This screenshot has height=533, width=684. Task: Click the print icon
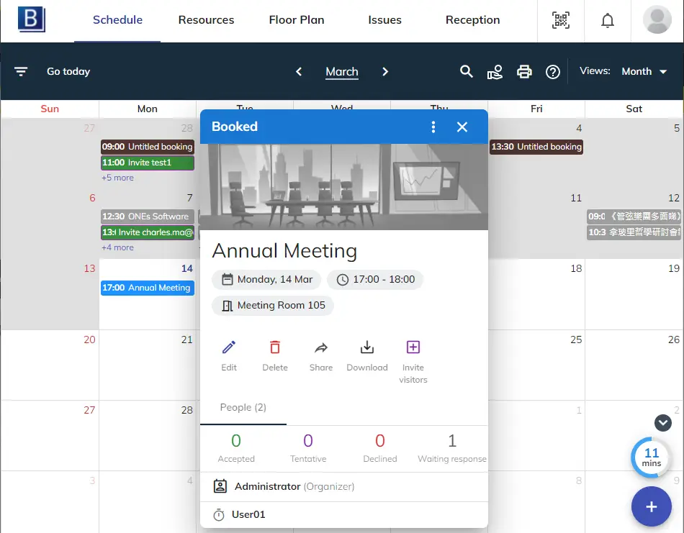tap(524, 72)
